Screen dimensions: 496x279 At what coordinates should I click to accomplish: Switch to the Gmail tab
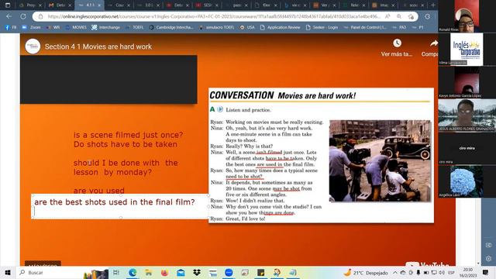[x=60, y=5]
